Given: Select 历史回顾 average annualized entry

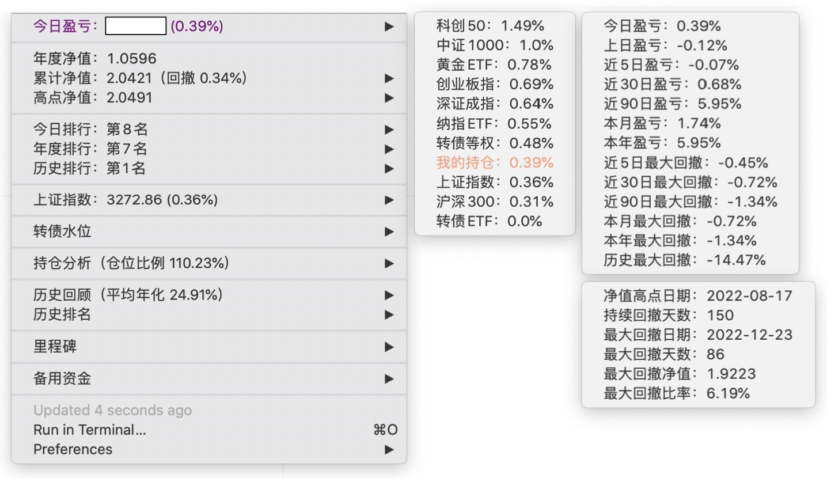Looking at the screenshot, I should point(128,295).
